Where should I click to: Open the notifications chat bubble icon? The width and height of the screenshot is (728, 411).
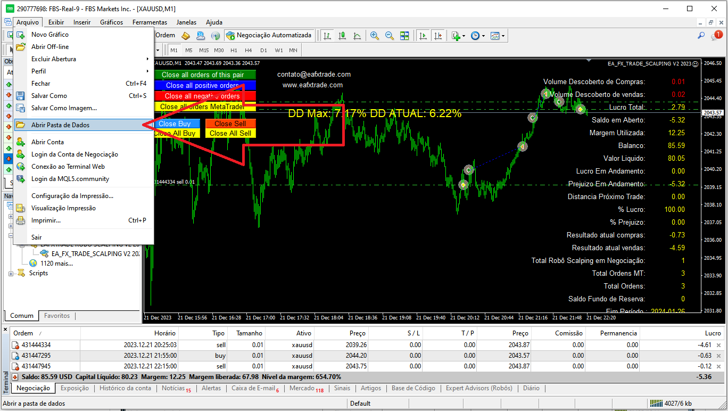click(x=716, y=36)
